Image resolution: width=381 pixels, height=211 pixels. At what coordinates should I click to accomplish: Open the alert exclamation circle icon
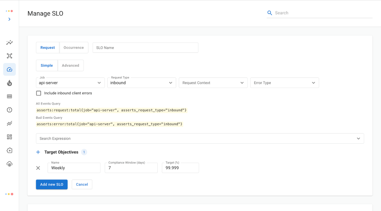coord(9,110)
